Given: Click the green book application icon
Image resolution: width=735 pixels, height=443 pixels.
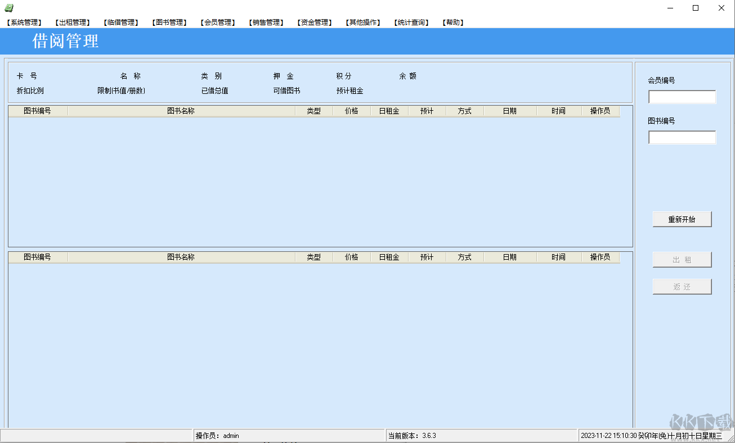Looking at the screenshot, I should tap(8, 8).
